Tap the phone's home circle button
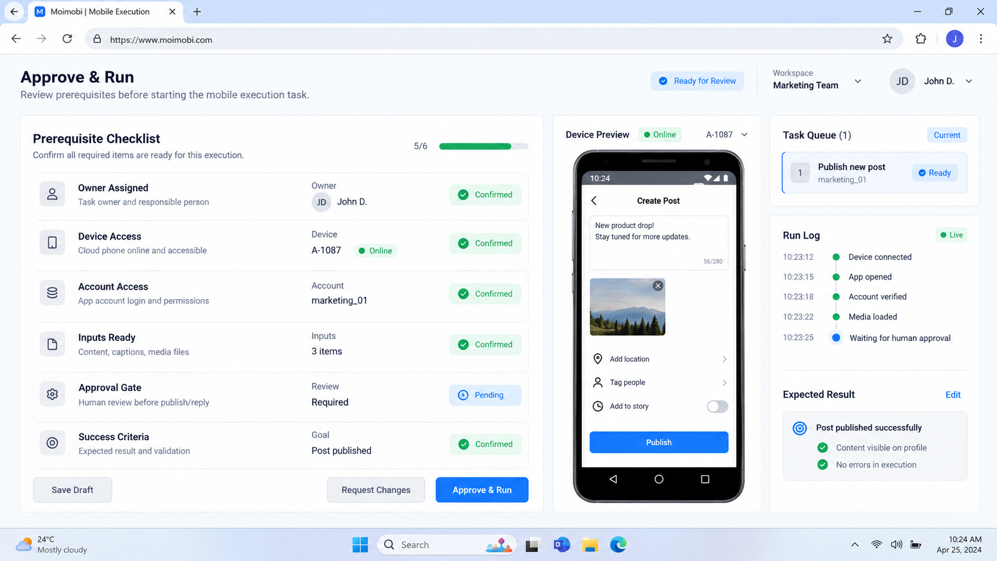 click(659, 479)
